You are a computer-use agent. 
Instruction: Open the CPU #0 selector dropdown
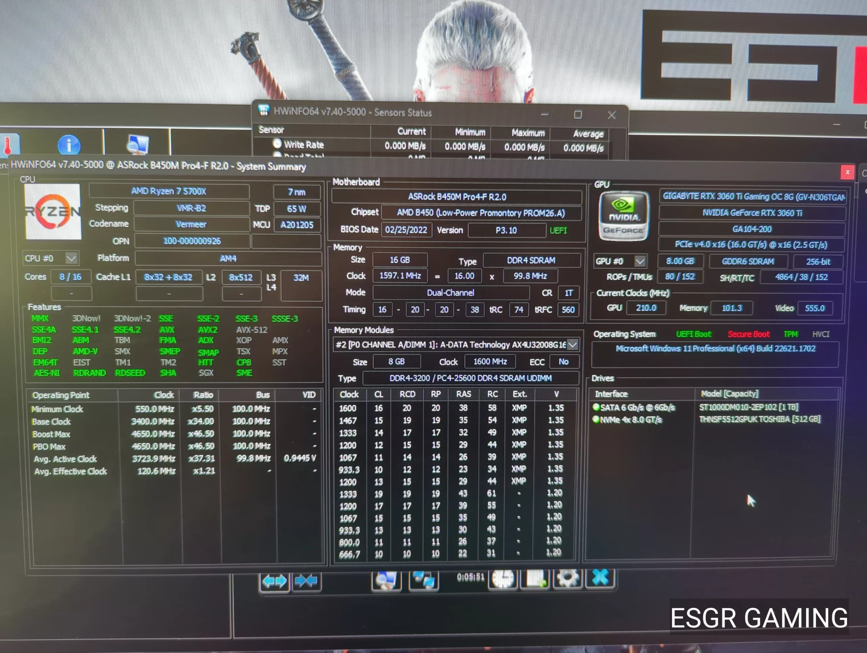coord(71,258)
